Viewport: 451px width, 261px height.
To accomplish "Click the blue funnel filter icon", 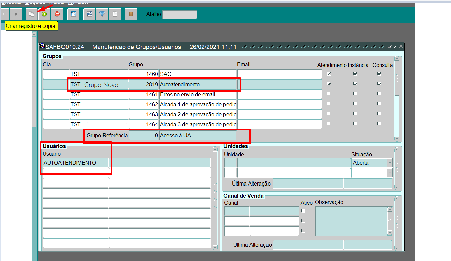I will [x=102, y=14].
